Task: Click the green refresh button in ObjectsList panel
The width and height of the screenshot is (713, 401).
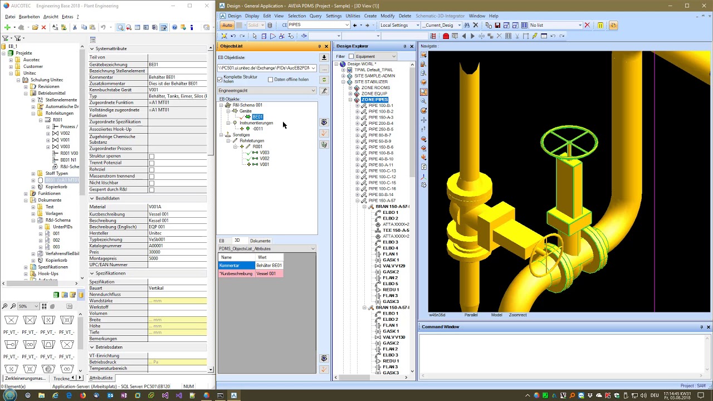Action: pyautogui.click(x=324, y=80)
